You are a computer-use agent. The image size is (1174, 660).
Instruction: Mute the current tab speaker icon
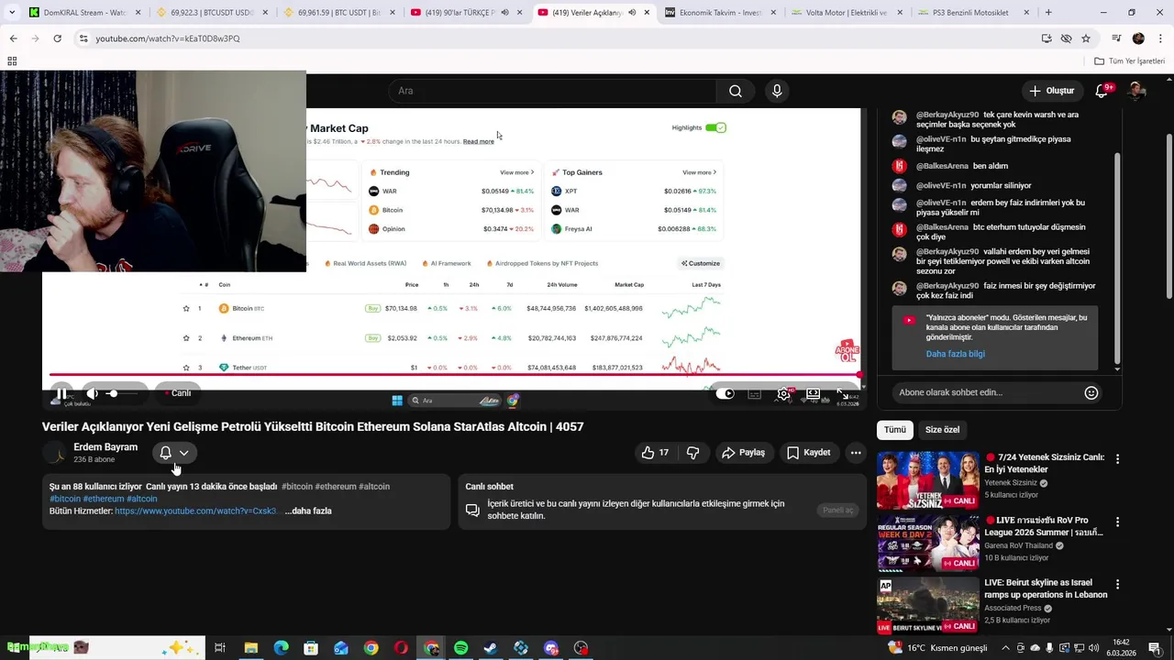[x=632, y=13]
